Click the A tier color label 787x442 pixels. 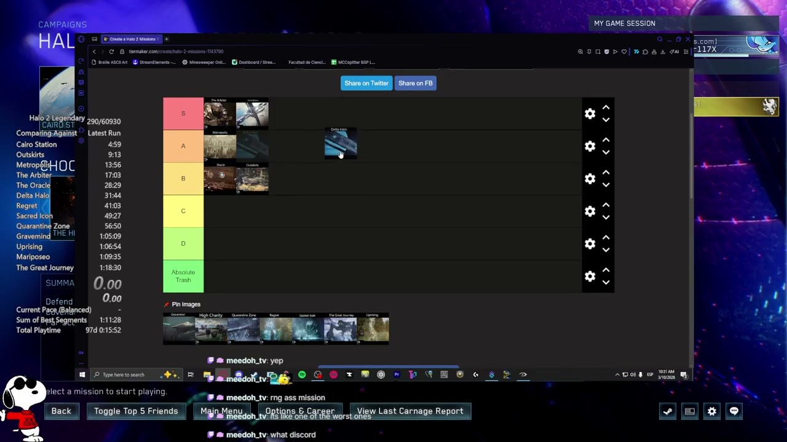click(183, 146)
